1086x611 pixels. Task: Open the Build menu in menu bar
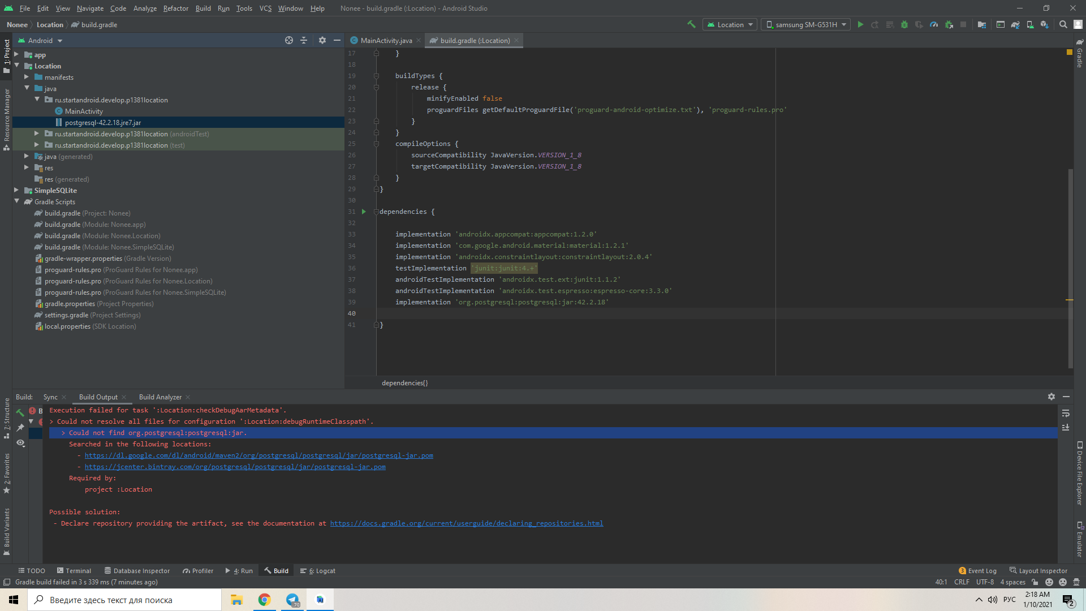203,8
